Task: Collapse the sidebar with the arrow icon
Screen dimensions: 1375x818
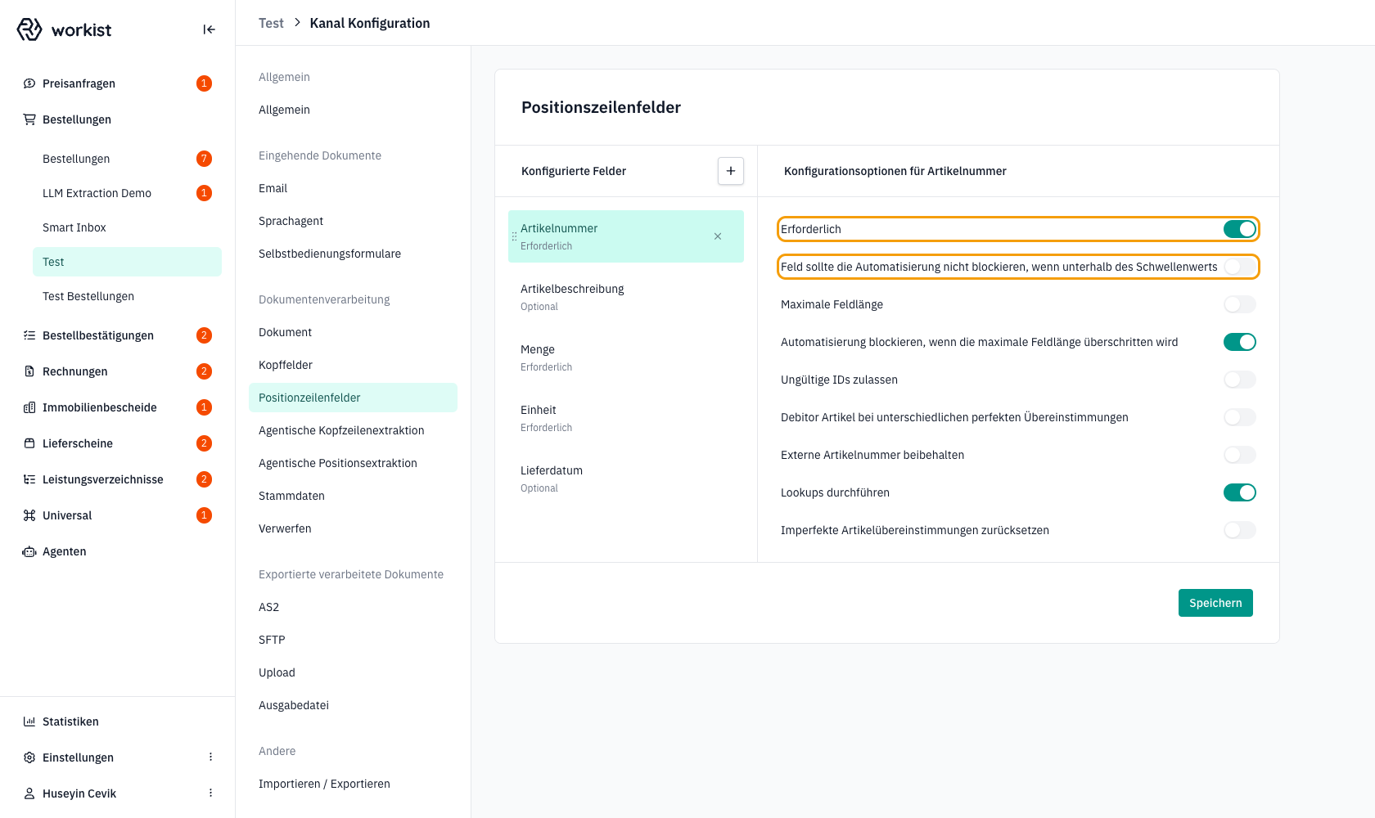Action: pyautogui.click(x=209, y=29)
